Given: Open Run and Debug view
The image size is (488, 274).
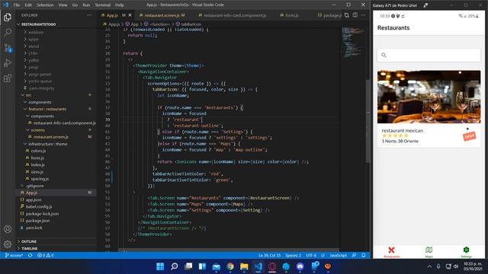Looking at the screenshot, I should (x=8, y=62).
